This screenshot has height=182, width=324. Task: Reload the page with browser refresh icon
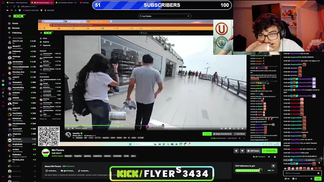[14, 6]
